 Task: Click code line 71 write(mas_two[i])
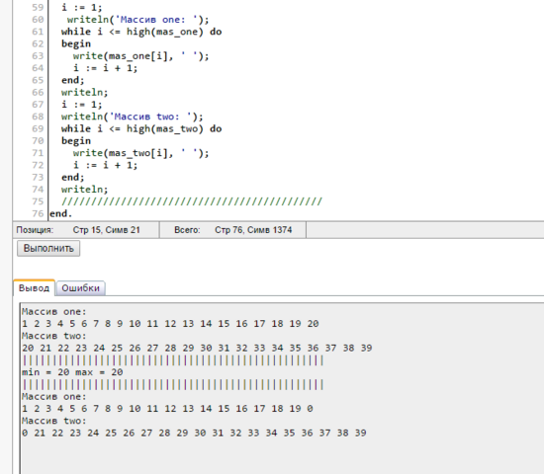click(x=140, y=153)
